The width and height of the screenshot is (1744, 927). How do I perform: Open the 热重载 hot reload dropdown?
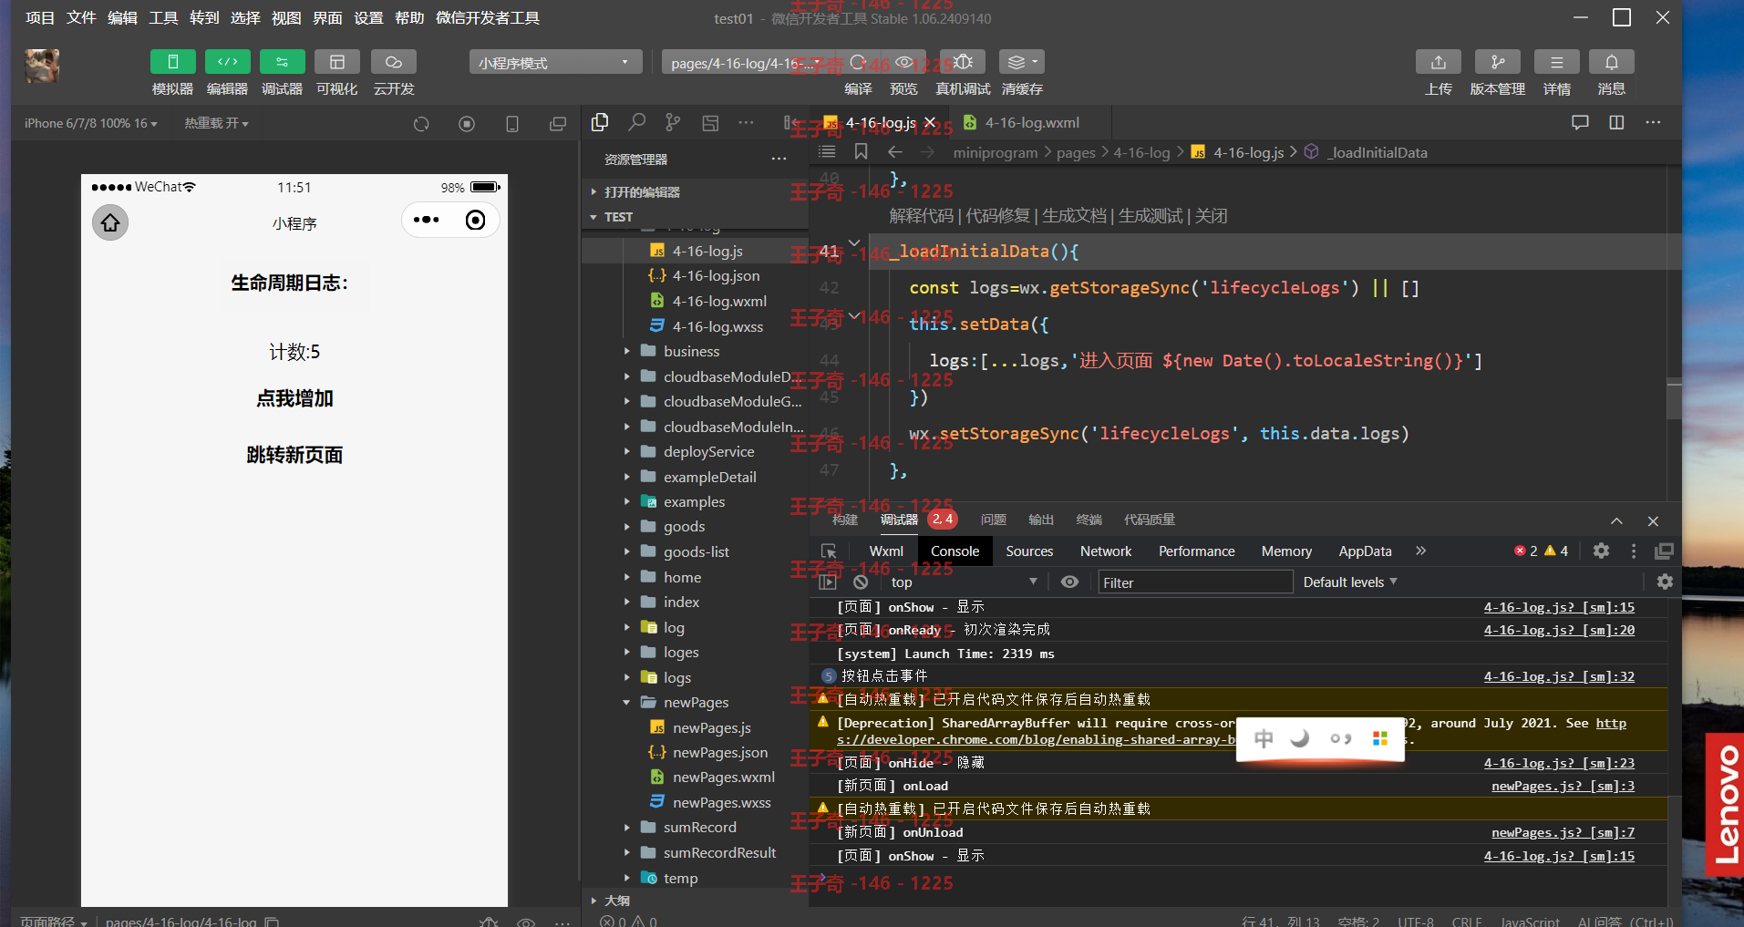(216, 123)
